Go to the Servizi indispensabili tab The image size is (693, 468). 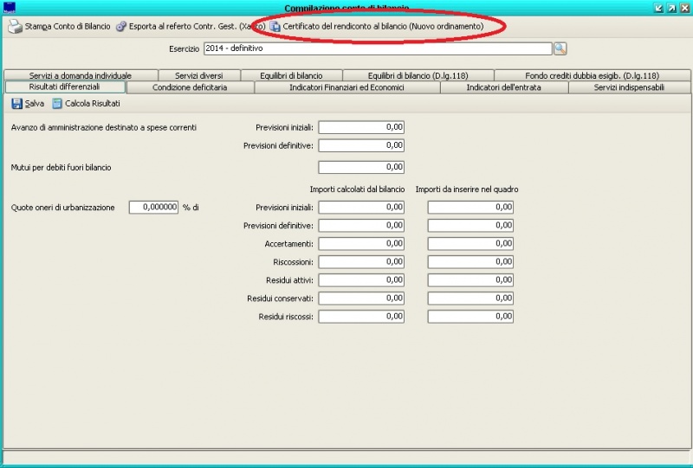[629, 87]
